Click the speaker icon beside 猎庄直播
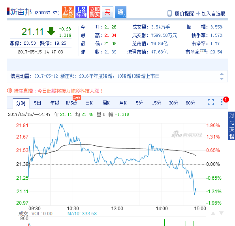Screen dimensions: 235x226 (9, 91)
